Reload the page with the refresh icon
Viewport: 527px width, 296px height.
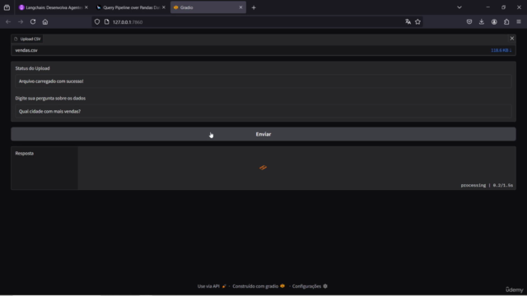33,22
